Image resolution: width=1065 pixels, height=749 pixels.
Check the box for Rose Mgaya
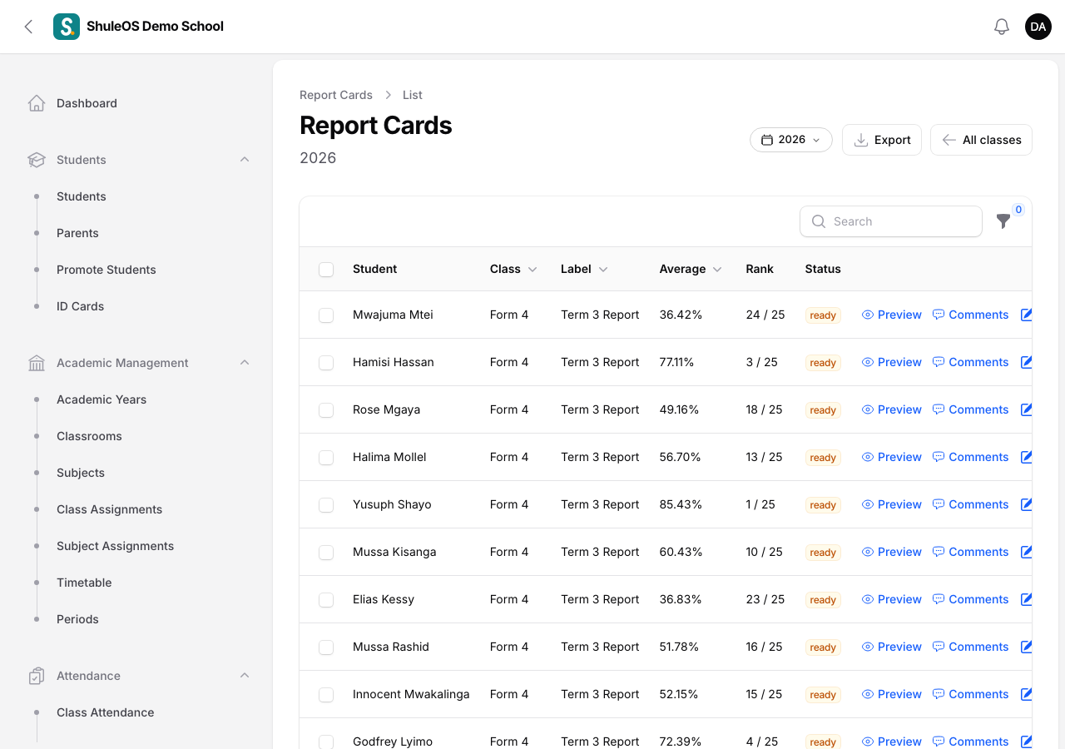point(326,410)
